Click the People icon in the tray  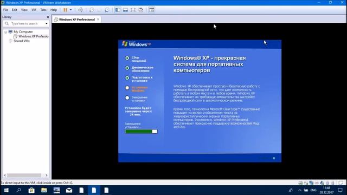point(291,190)
